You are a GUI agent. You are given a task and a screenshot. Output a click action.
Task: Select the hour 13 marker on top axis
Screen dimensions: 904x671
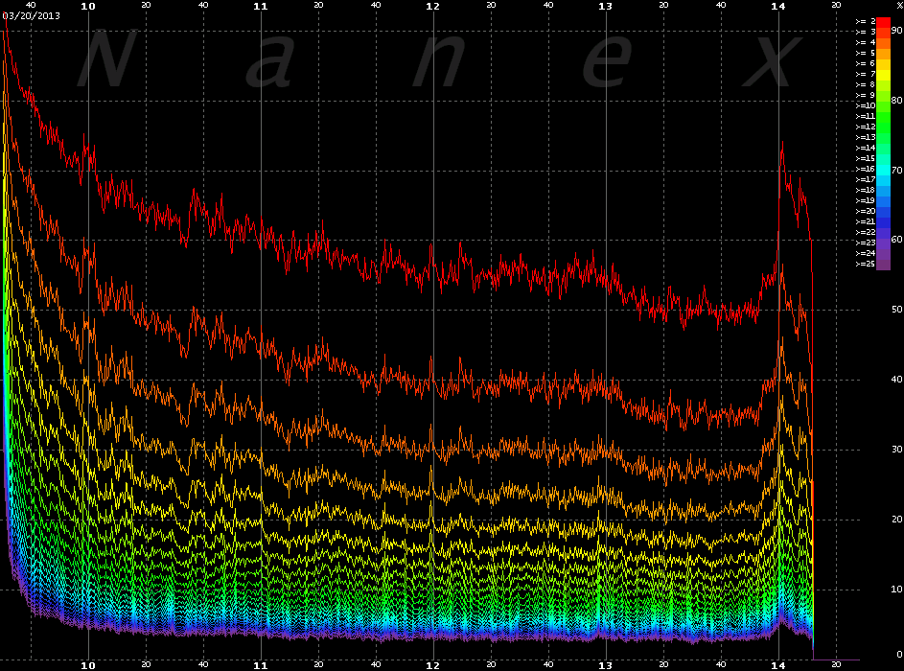point(605,6)
